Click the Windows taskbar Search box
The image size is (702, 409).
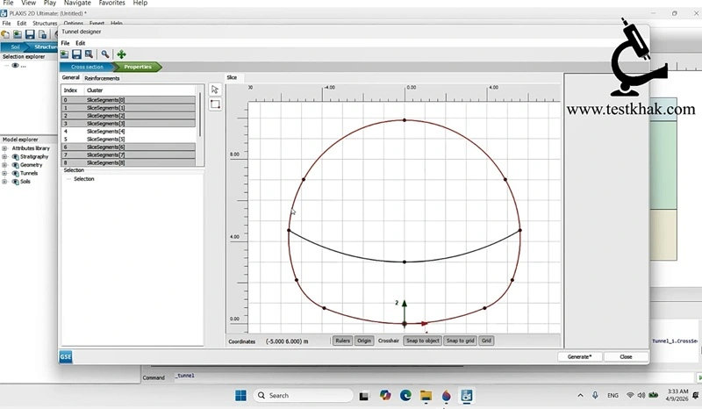pyautogui.click(x=303, y=396)
